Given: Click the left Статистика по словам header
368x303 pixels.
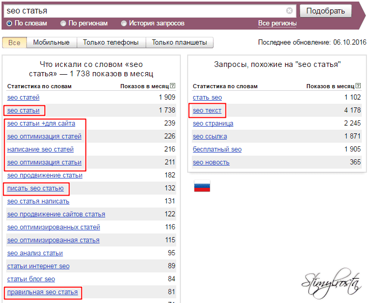Looking at the screenshot, I should click(39, 86).
